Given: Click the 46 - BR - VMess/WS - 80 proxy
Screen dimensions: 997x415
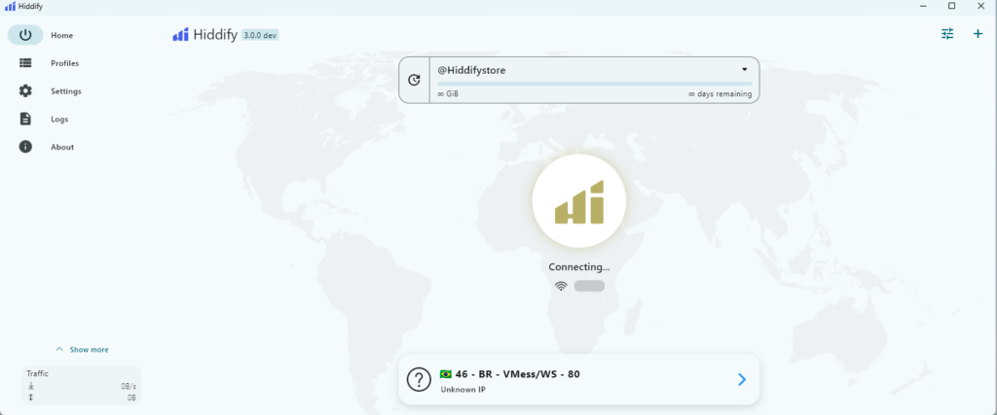Looking at the screenshot, I should tap(518, 373).
